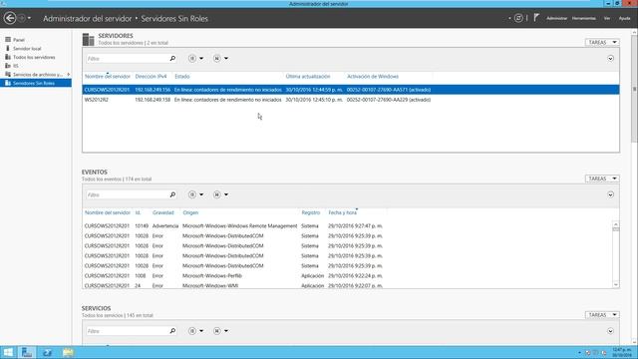Sort events by Gravedad column
This screenshot has height=359, width=638.
(163, 212)
